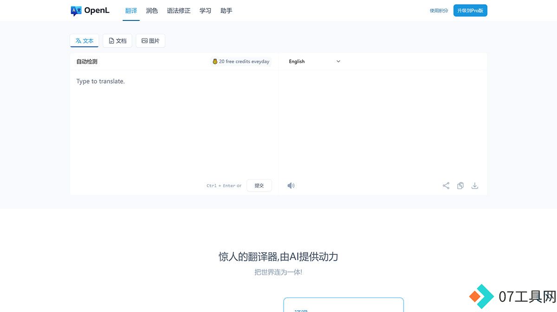This screenshot has height=312, width=557.
Task: Click the OpenL logo icon
Action: (x=76, y=11)
